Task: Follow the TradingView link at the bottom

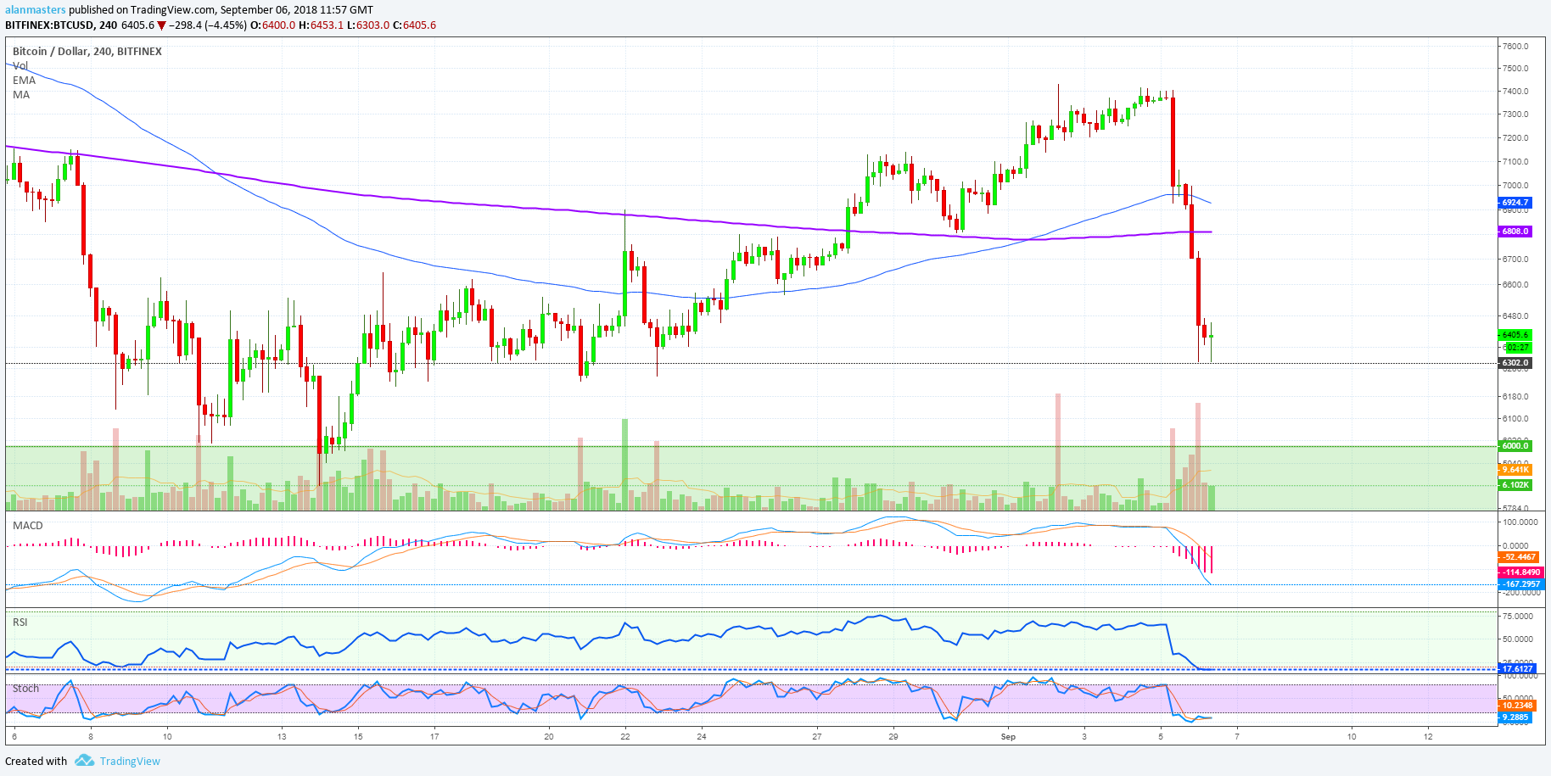Action: (130, 761)
